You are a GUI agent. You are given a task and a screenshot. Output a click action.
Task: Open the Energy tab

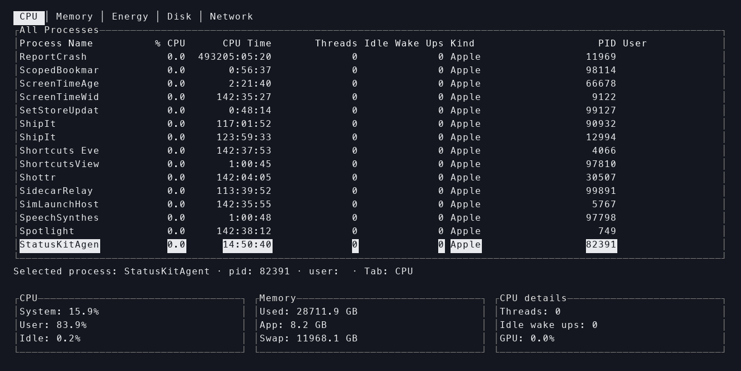tap(130, 17)
